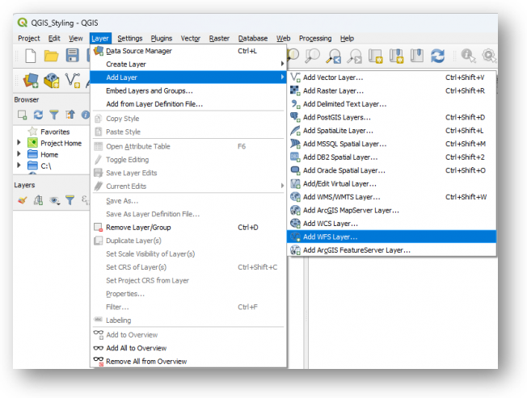Click the New Shapefile Layer toolbar icon
The image size is (527, 398).
coord(72,81)
